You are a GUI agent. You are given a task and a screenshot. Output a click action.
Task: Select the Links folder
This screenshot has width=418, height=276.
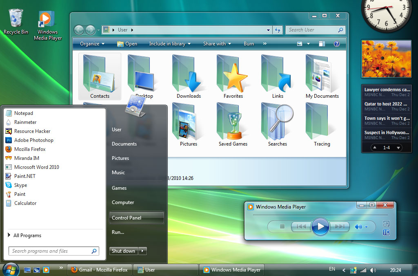[278, 76]
